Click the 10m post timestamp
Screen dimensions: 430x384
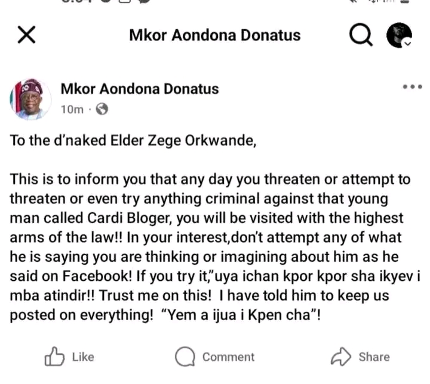coord(72,109)
